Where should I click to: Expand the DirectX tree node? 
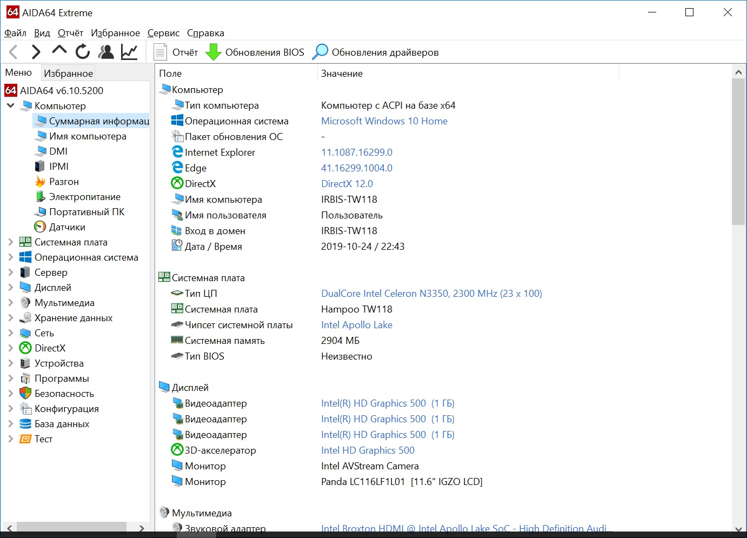(x=10, y=348)
